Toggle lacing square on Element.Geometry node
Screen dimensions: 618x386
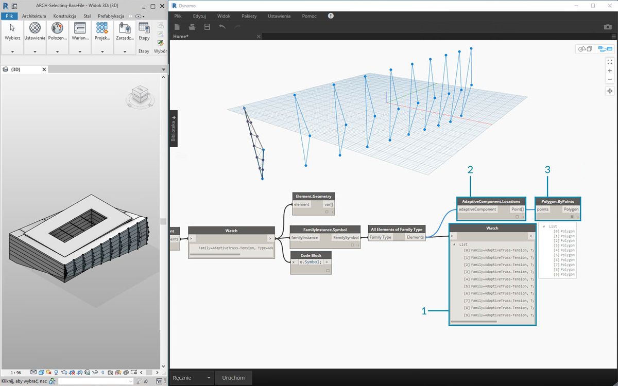pos(327,212)
